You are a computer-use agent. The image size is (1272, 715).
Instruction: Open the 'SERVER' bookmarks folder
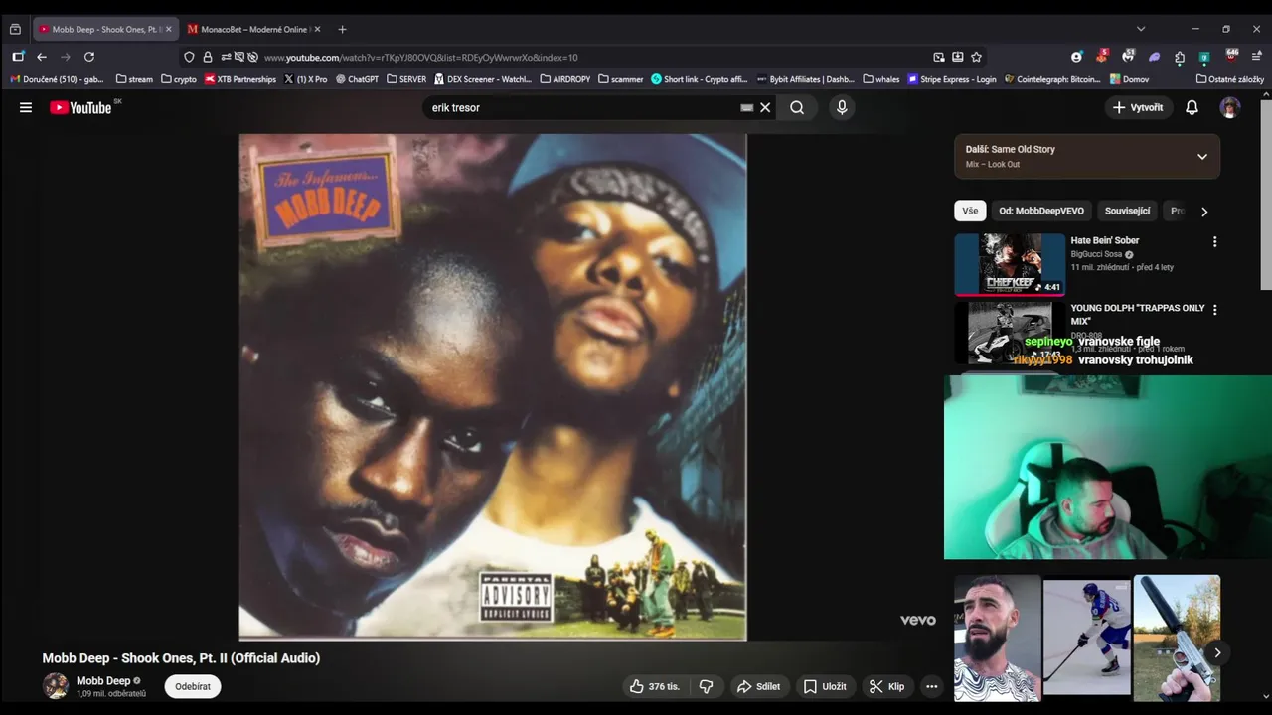click(406, 79)
